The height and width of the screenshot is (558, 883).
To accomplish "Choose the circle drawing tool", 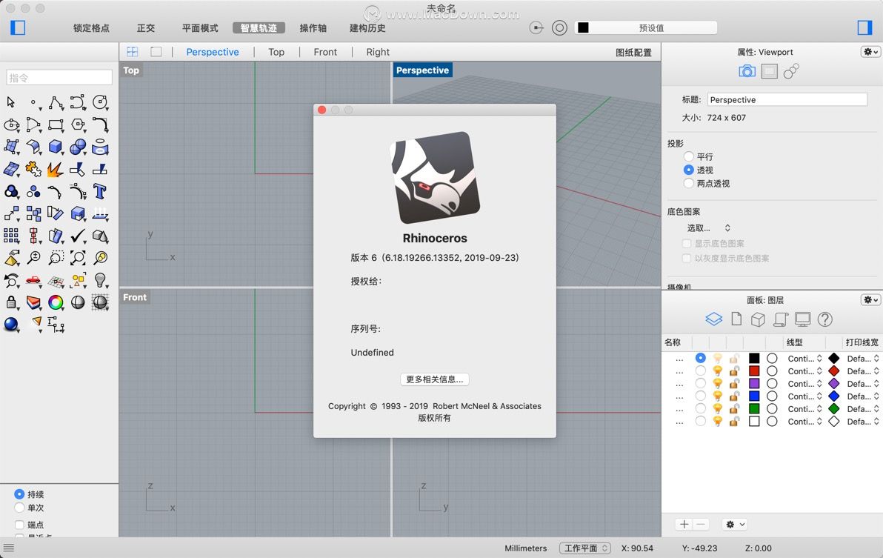I will click(x=100, y=102).
